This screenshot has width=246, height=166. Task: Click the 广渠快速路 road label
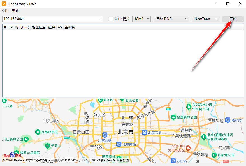181,136
